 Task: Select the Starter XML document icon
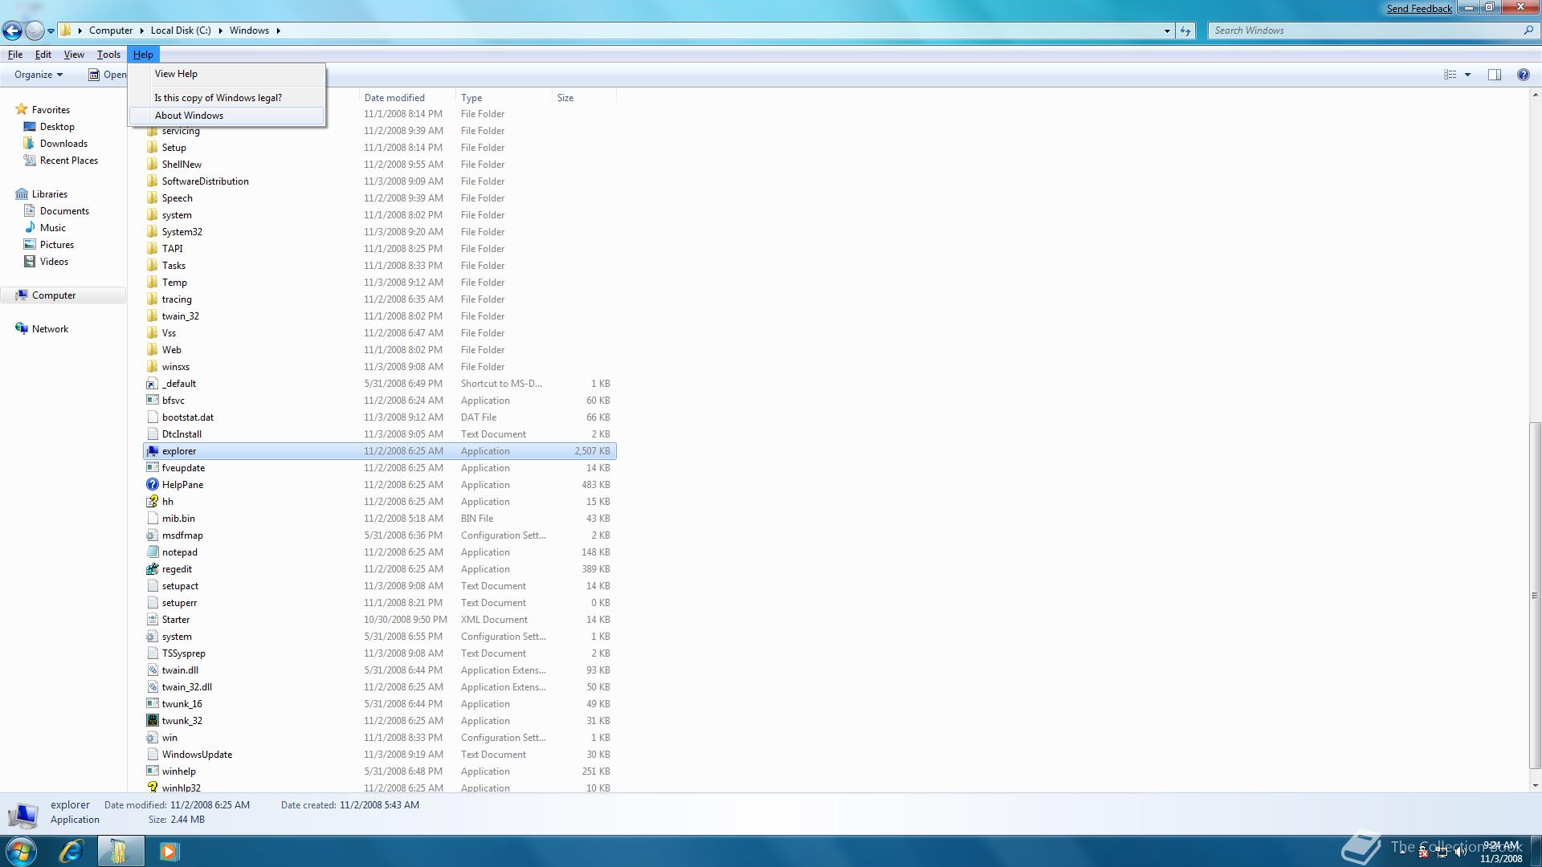[x=153, y=620]
